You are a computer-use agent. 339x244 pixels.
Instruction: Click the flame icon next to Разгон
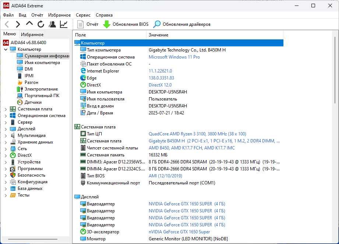[20, 82]
